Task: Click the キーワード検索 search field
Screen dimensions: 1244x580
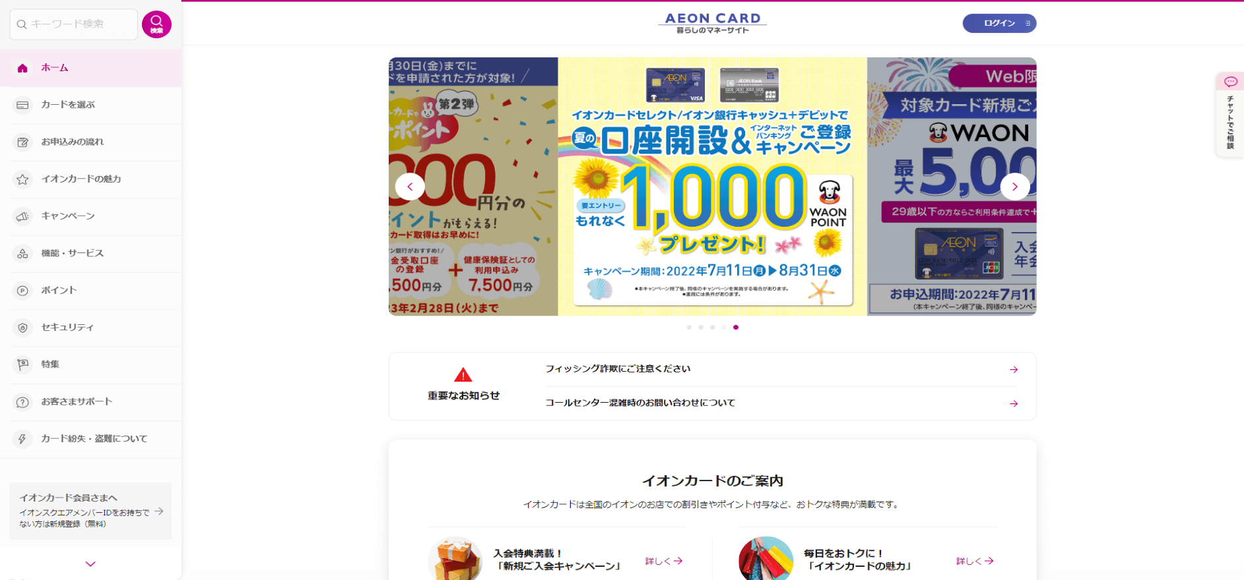Action: (74, 24)
